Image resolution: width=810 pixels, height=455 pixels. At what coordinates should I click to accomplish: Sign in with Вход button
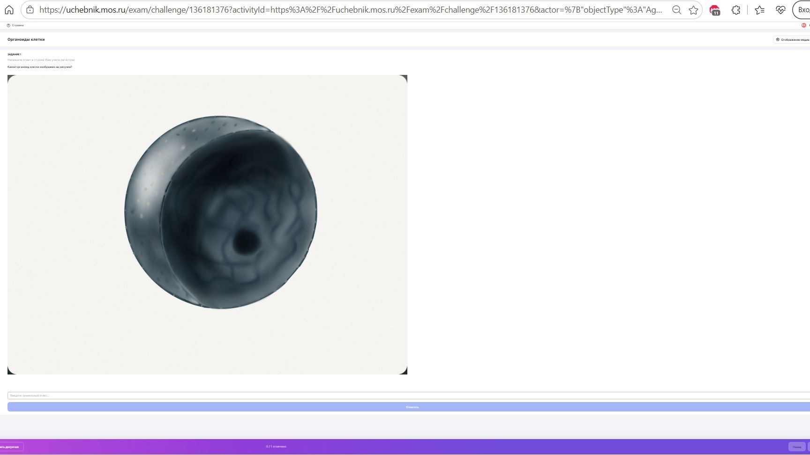point(802,10)
